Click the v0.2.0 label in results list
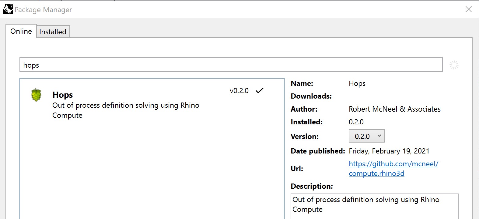Viewport: 479px width, 219px height. [239, 91]
